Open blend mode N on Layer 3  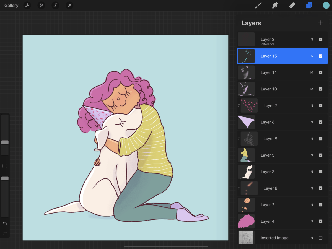pyautogui.click(x=312, y=172)
